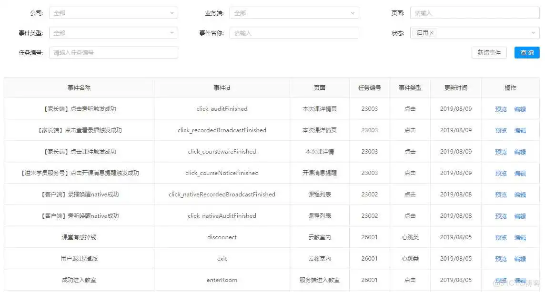Edit the click_auditFinished event
Image resolution: width=545 pixels, height=292 pixels.
[520, 108]
